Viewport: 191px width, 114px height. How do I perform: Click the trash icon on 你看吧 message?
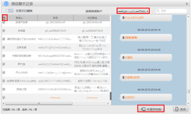pyautogui.click(x=123, y=57)
